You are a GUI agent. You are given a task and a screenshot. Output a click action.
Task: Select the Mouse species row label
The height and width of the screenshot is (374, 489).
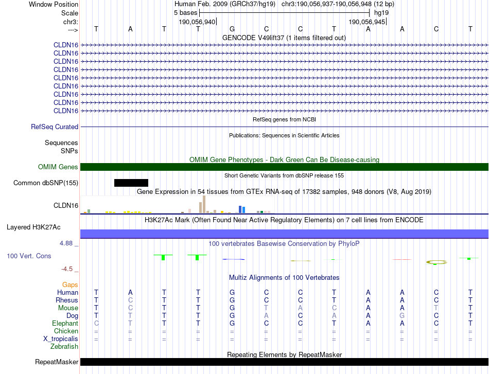68,308
